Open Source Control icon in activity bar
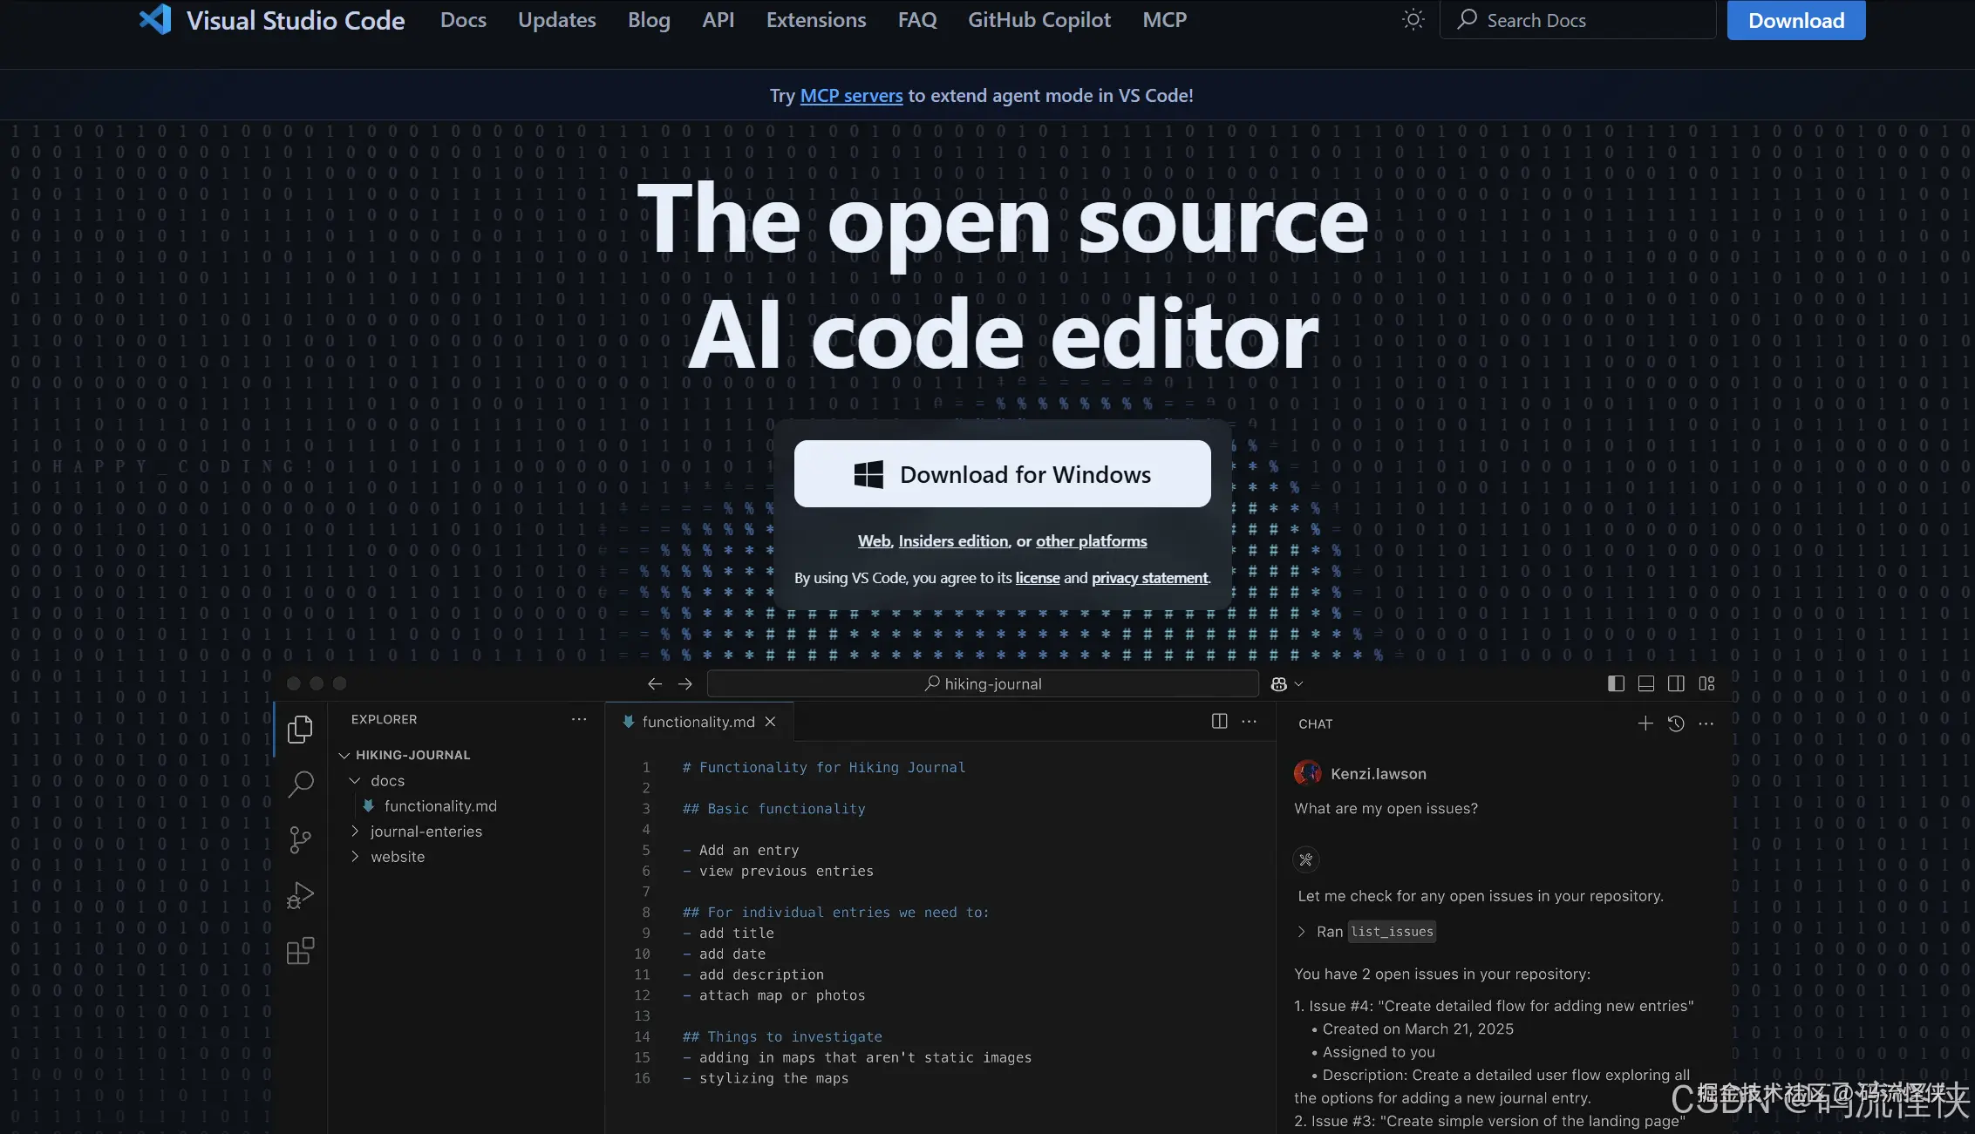 tap(300, 839)
